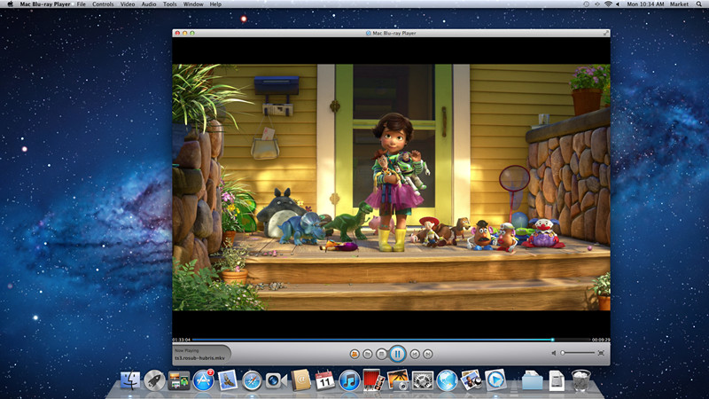The width and height of the screenshot is (709, 399).
Task: Click the stop playback button
Action: click(x=381, y=354)
